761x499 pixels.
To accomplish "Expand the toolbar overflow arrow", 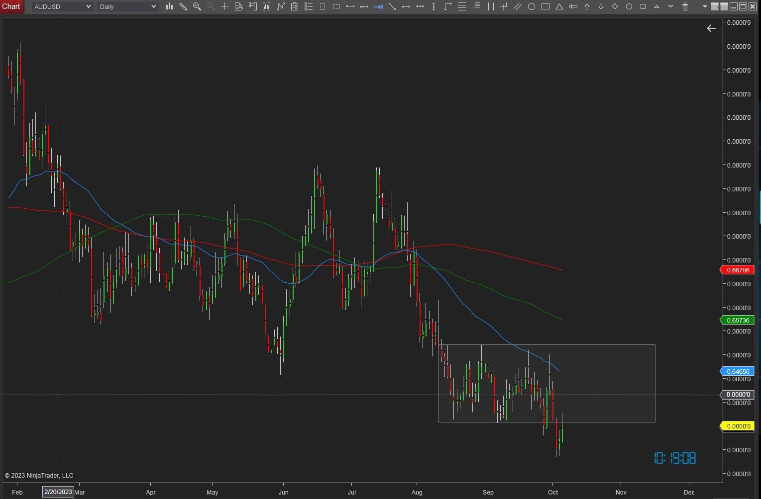I will [x=705, y=6].
